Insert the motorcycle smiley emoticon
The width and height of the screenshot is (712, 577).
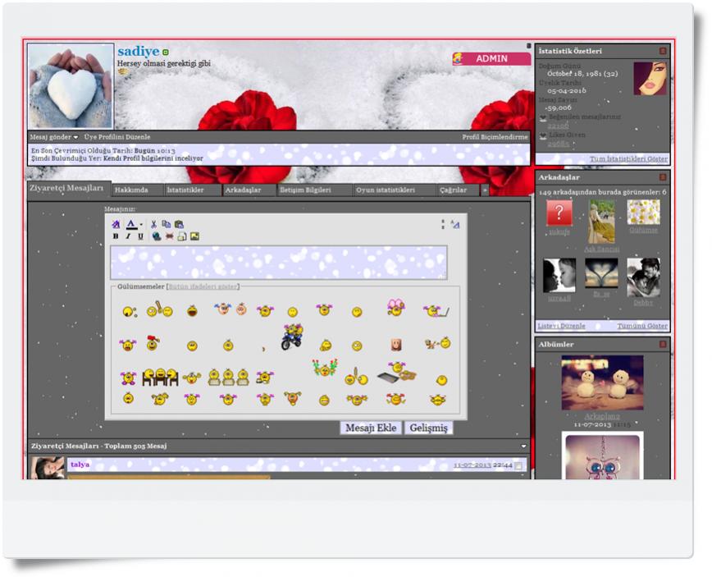pyautogui.click(x=292, y=337)
